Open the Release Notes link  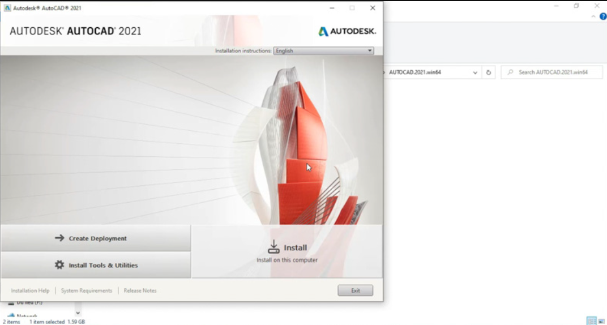click(140, 290)
